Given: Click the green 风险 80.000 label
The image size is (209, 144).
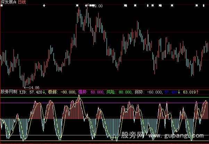Looking at the screenshot, I should (119, 92).
